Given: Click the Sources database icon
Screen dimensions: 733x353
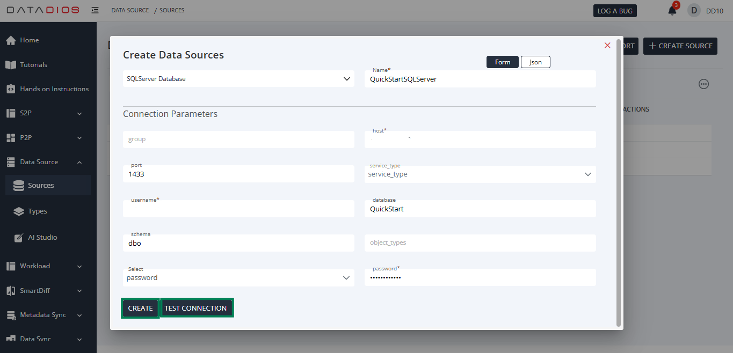Looking at the screenshot, I should tap(19, 186).
